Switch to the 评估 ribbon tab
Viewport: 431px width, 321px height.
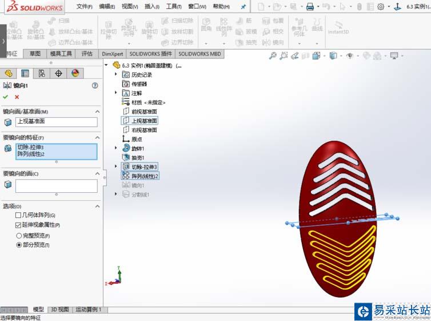(87, 54)
